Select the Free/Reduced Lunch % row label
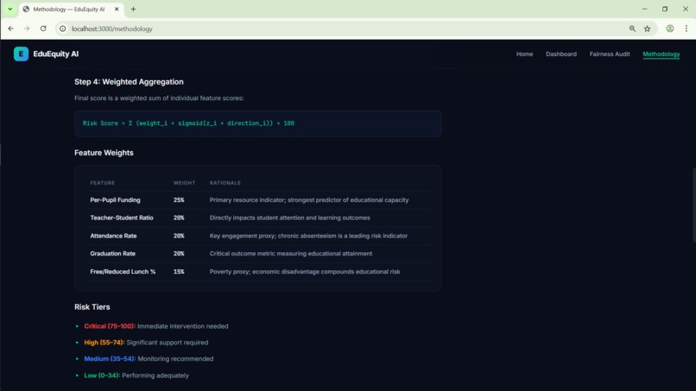Viewport: 696px width, 391px height. coord(123,272)
